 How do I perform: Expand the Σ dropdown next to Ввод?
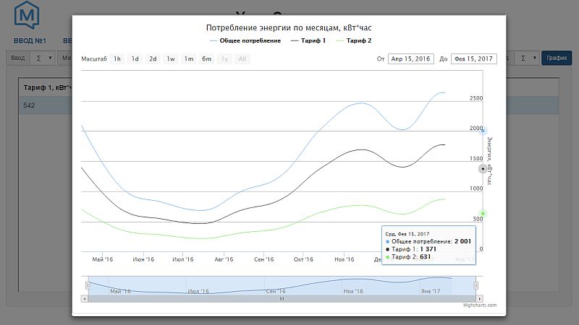click(x=45, y=58)
